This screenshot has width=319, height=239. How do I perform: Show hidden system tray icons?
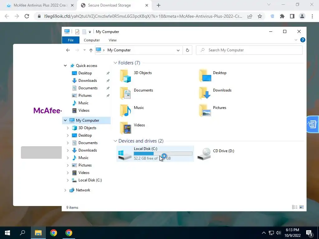(x=264, y=233)
